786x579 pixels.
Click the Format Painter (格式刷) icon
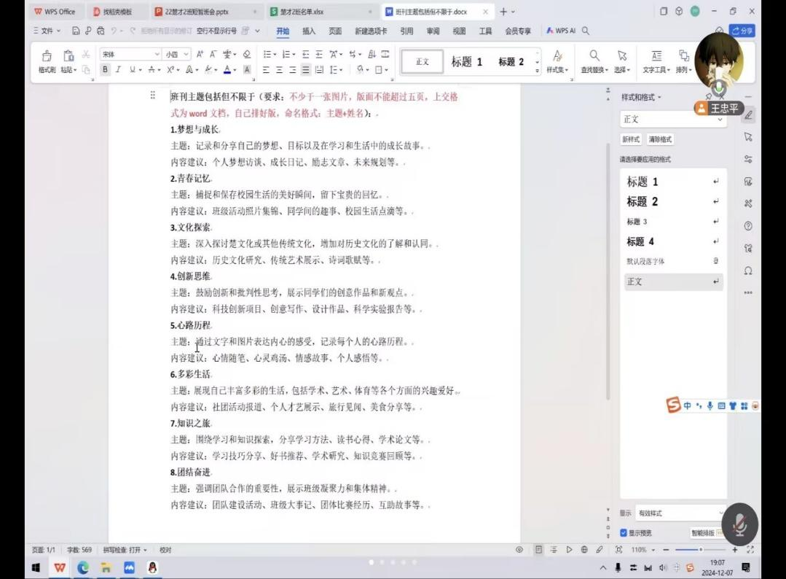pyautogui.click(x=47, y=58)
